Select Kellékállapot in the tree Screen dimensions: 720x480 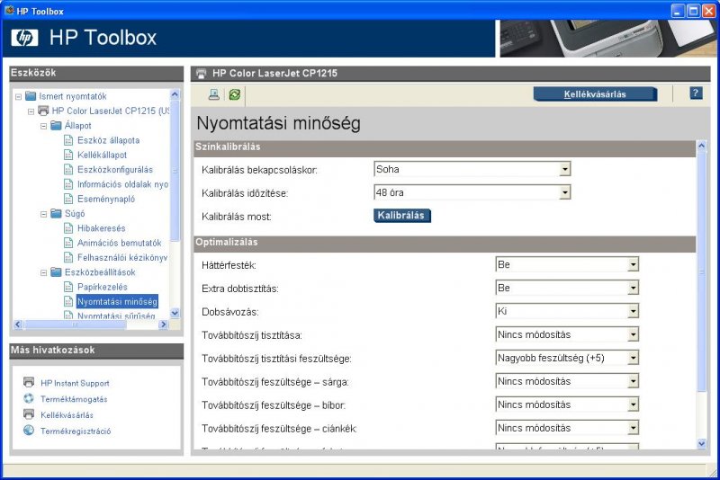(x=102, y=155)
